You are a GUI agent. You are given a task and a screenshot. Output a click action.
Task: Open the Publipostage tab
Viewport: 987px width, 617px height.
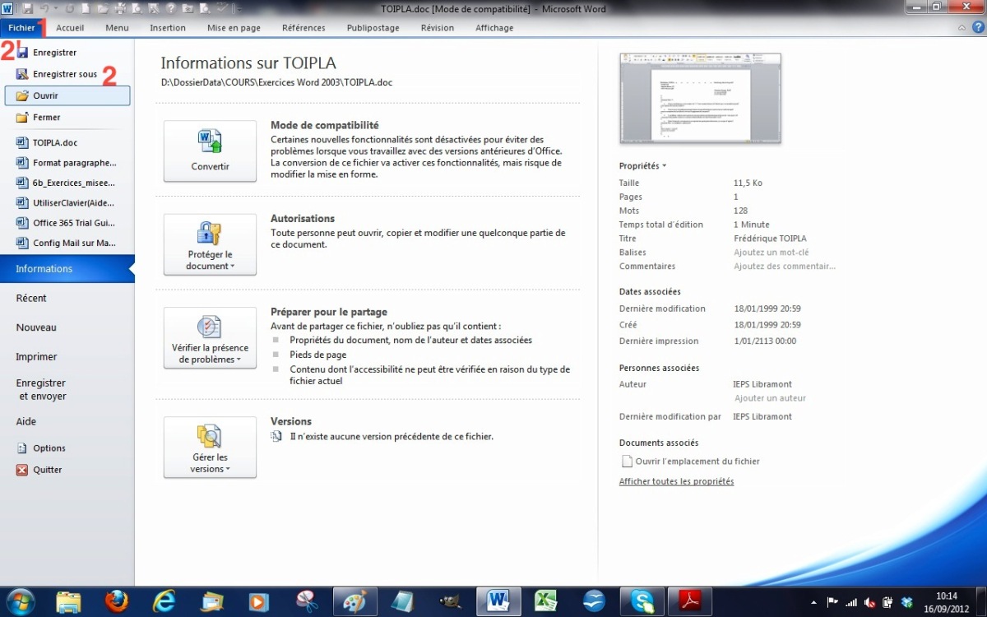[x=373, y=28]
